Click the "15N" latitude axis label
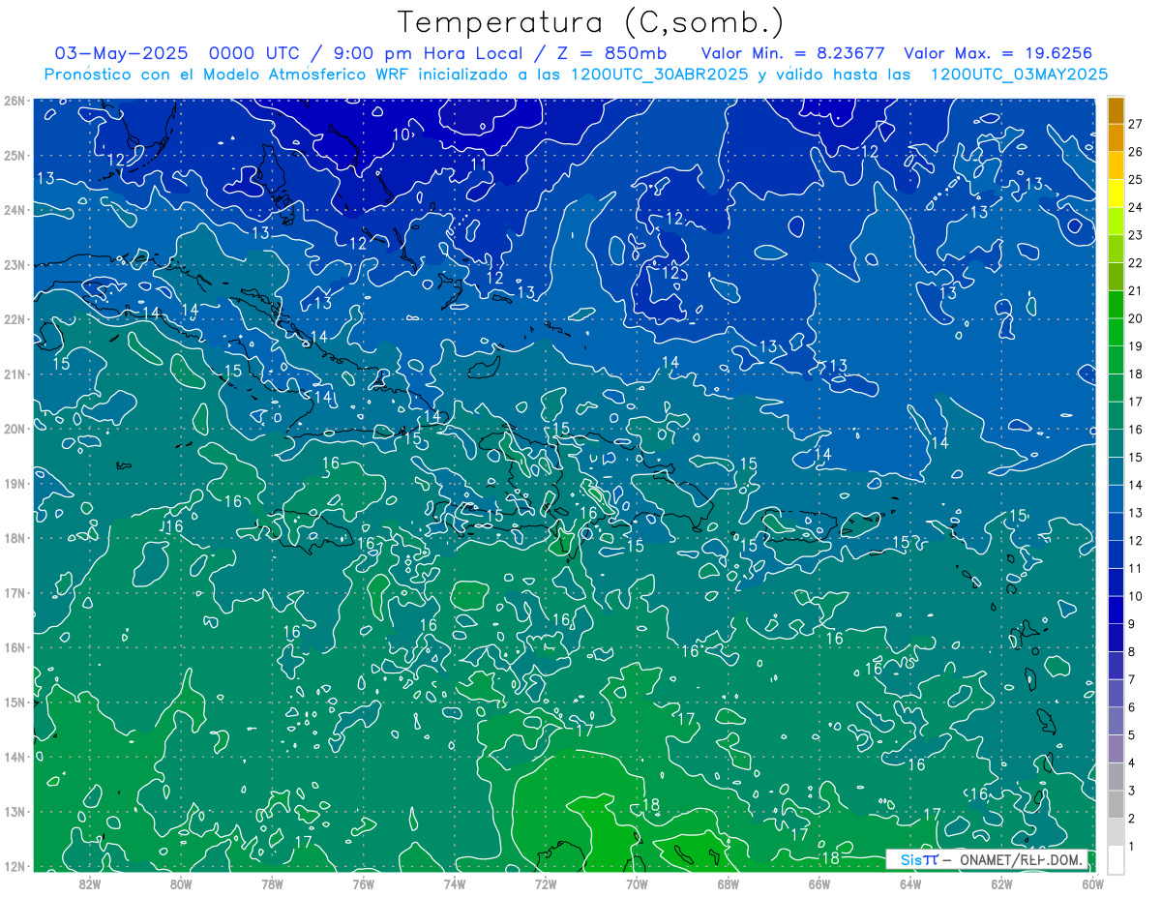 pos(14,702)
